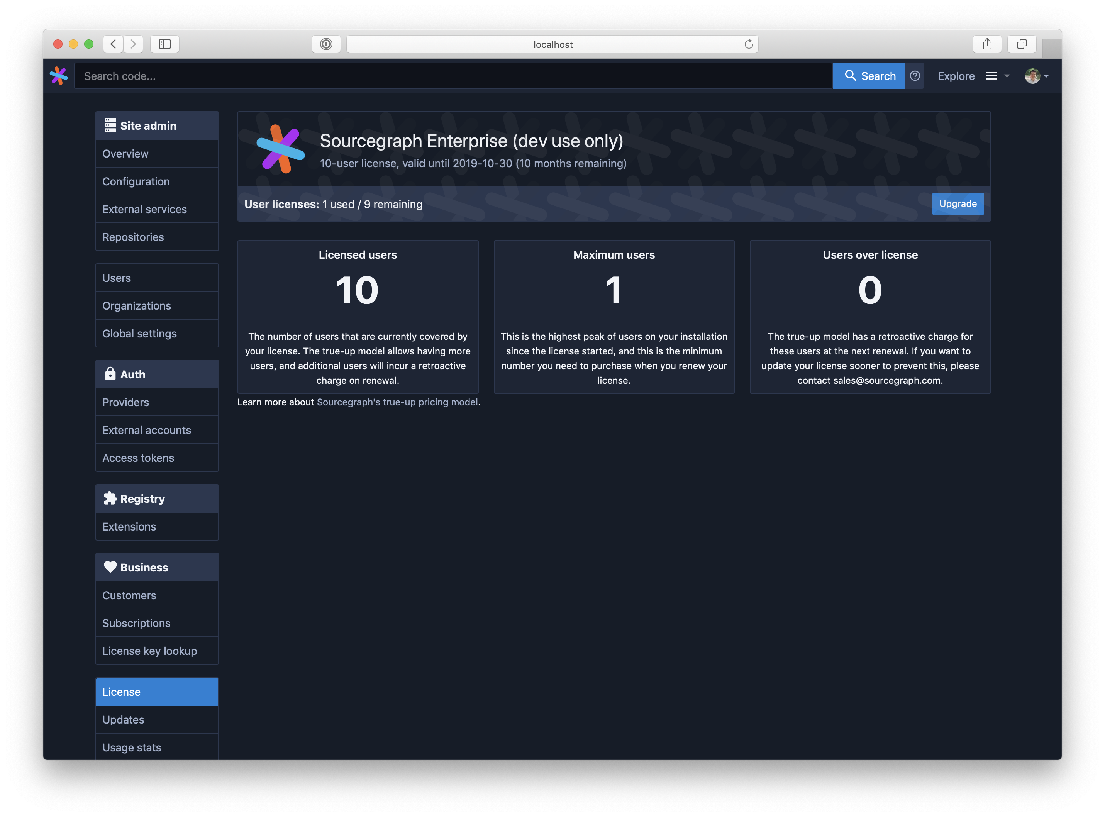
Task: Click the large Sourcegraph Enterprise logo
Action: pyautogui.click(x=280, y=149)
